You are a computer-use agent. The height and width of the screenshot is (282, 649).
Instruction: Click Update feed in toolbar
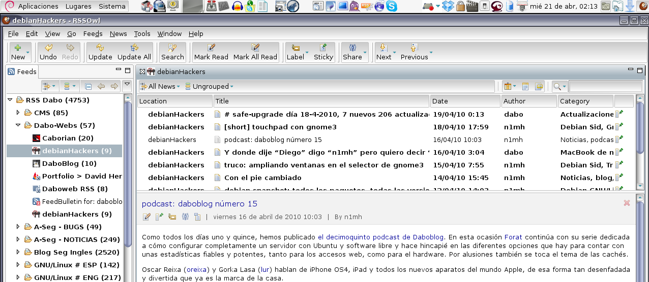tap(100, 52)
